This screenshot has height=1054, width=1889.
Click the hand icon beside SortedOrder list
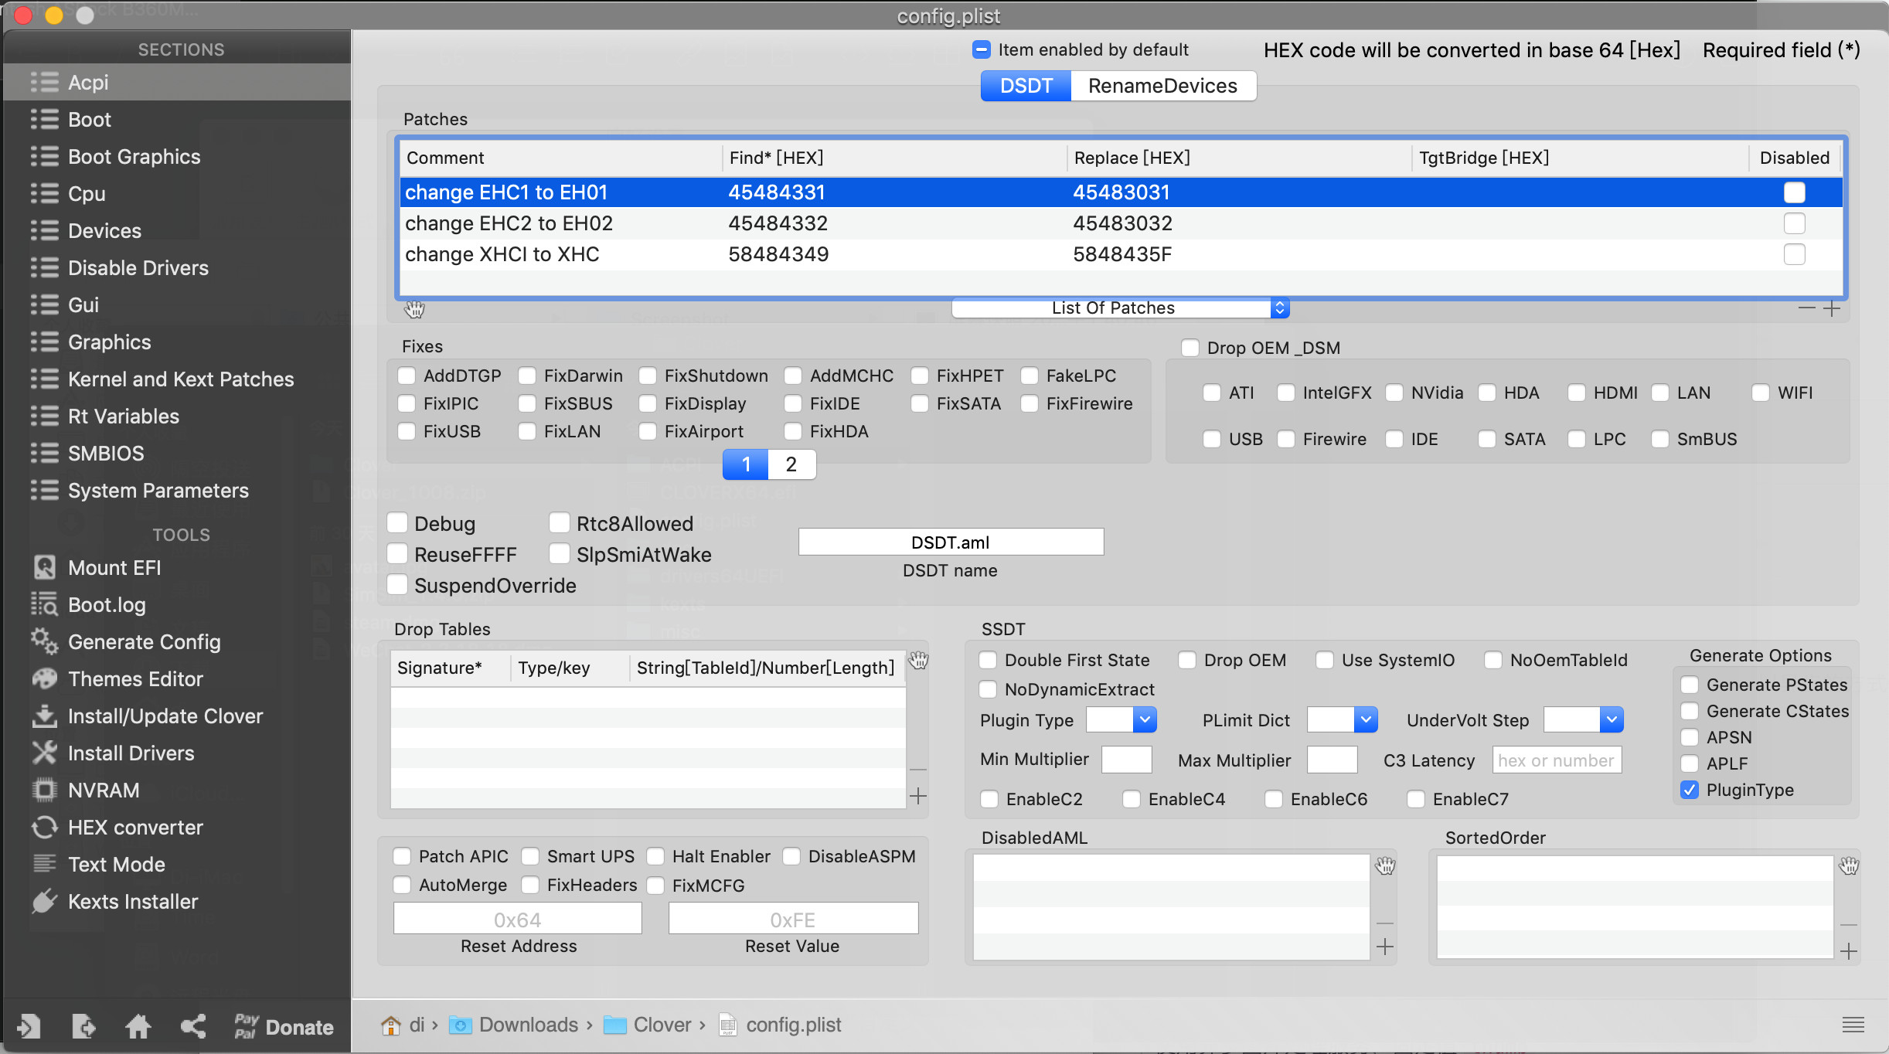1849,865
